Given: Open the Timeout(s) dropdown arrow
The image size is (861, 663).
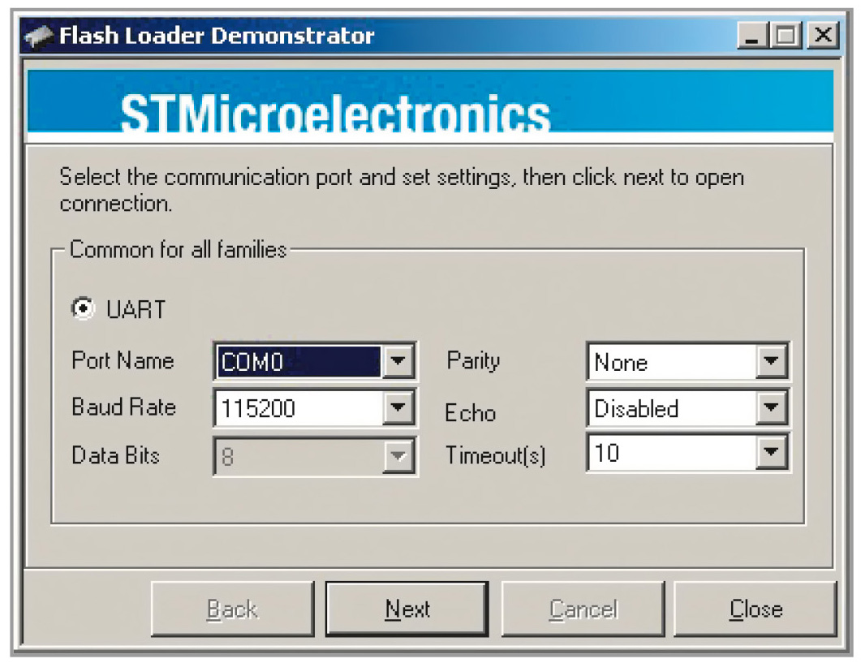Looking at the screenshot, I should tap(771, 454).
